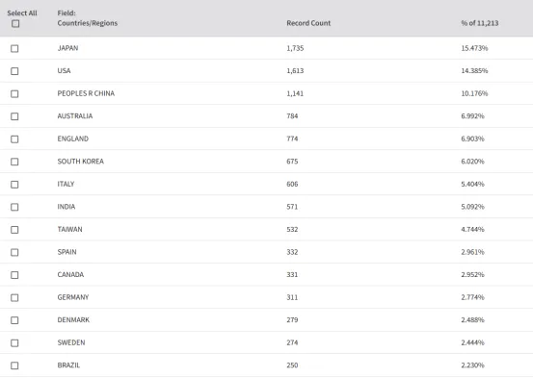
Task: Click the % of 11,213 column header
Action: pos(480,23)
